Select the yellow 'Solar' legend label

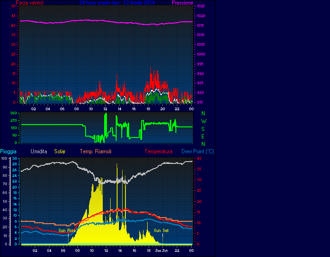point(60,151)
